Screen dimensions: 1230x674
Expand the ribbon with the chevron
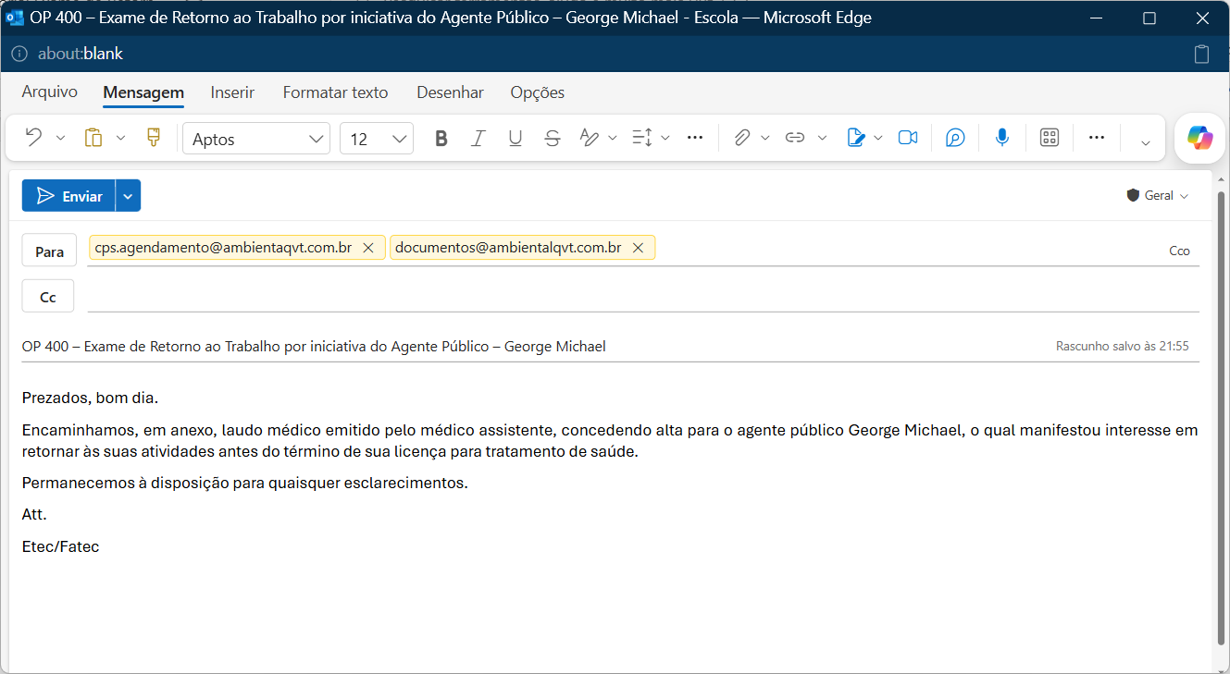pyautogui.click(x=1146, y=142)
